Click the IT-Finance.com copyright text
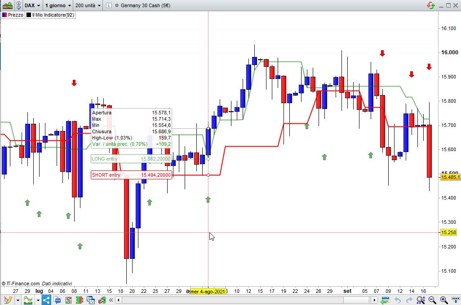 click(21, 283)
